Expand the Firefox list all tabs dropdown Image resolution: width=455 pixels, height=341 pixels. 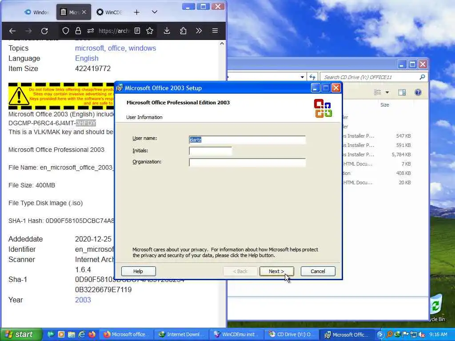154,12
